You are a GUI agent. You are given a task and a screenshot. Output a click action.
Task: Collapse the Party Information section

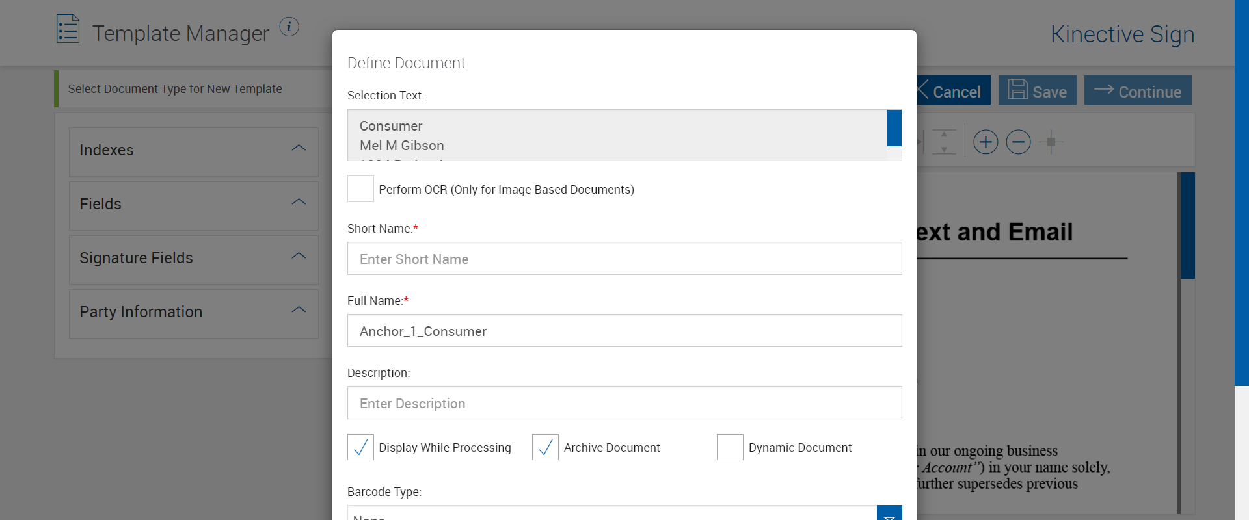pyautogui.click(x=299, y=310)
